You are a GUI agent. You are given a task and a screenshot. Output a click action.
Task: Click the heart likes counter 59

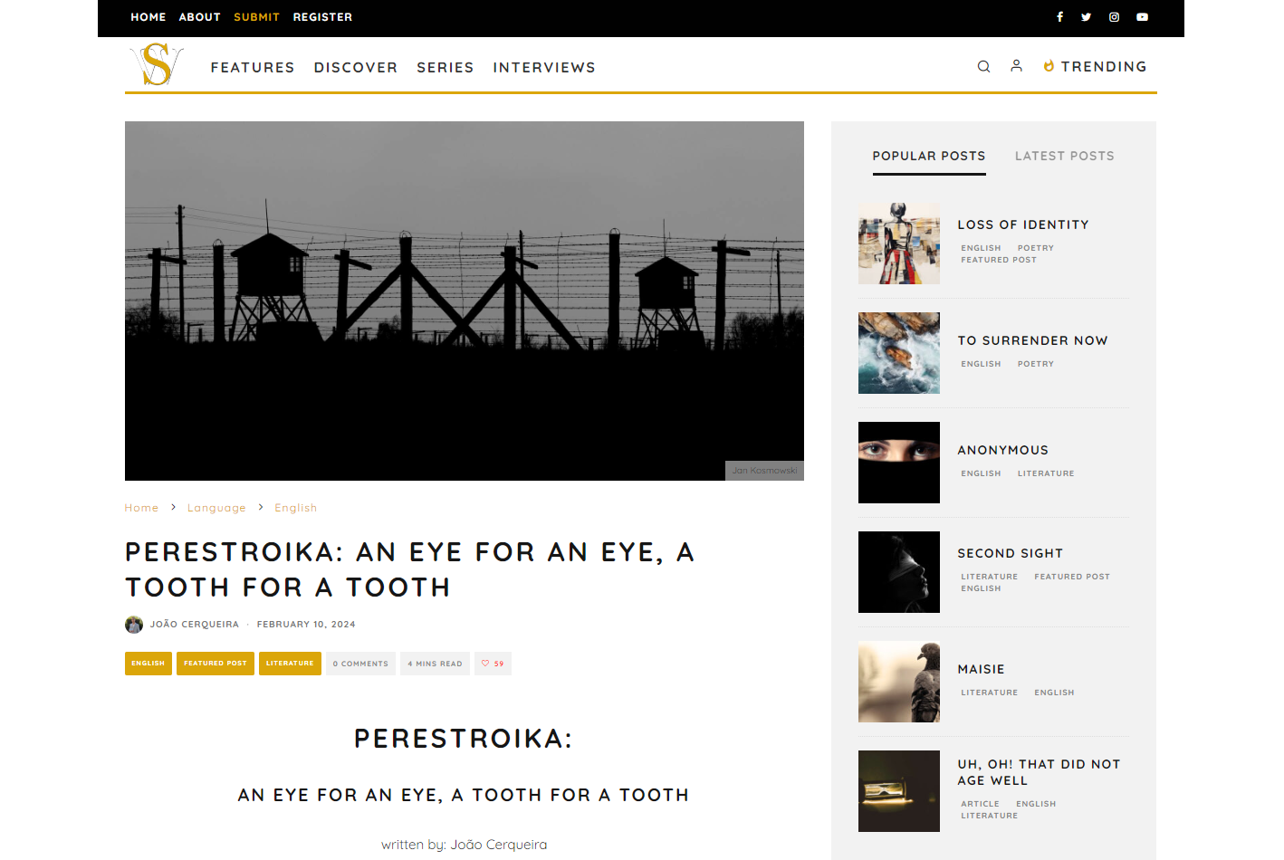(x=493, y=664)
